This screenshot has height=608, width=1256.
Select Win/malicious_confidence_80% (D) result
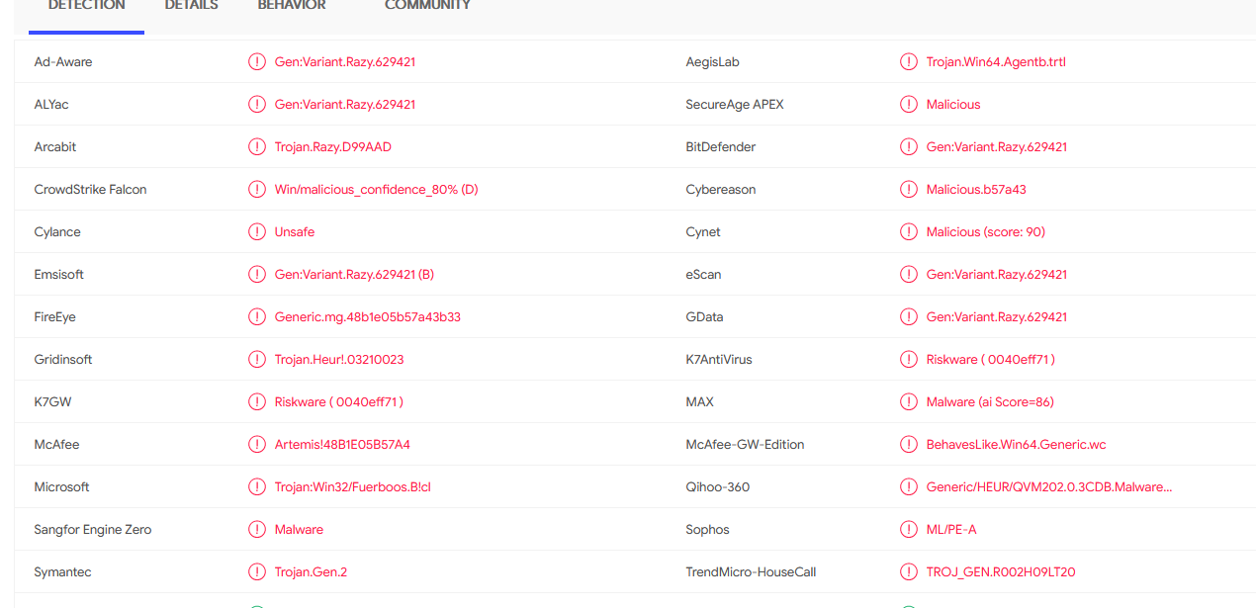[x=377, y=189]
